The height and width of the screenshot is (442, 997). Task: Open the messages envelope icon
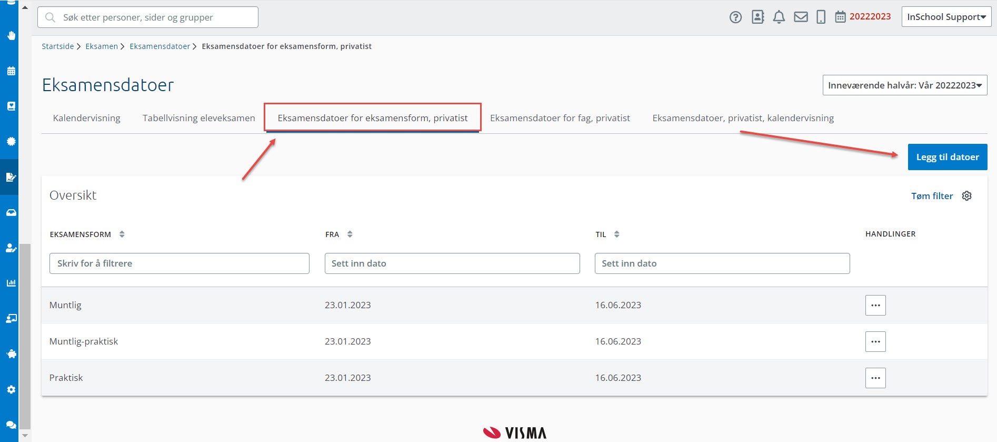(801, 17)
